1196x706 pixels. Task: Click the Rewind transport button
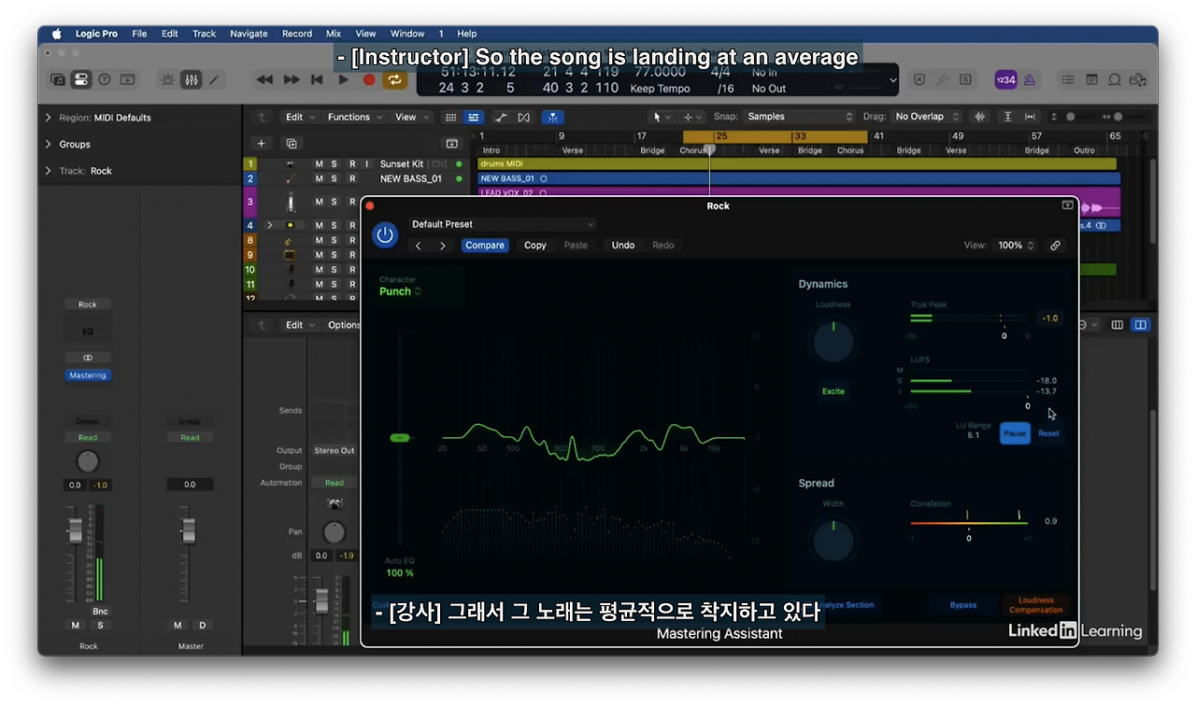(x=265, y=80)
